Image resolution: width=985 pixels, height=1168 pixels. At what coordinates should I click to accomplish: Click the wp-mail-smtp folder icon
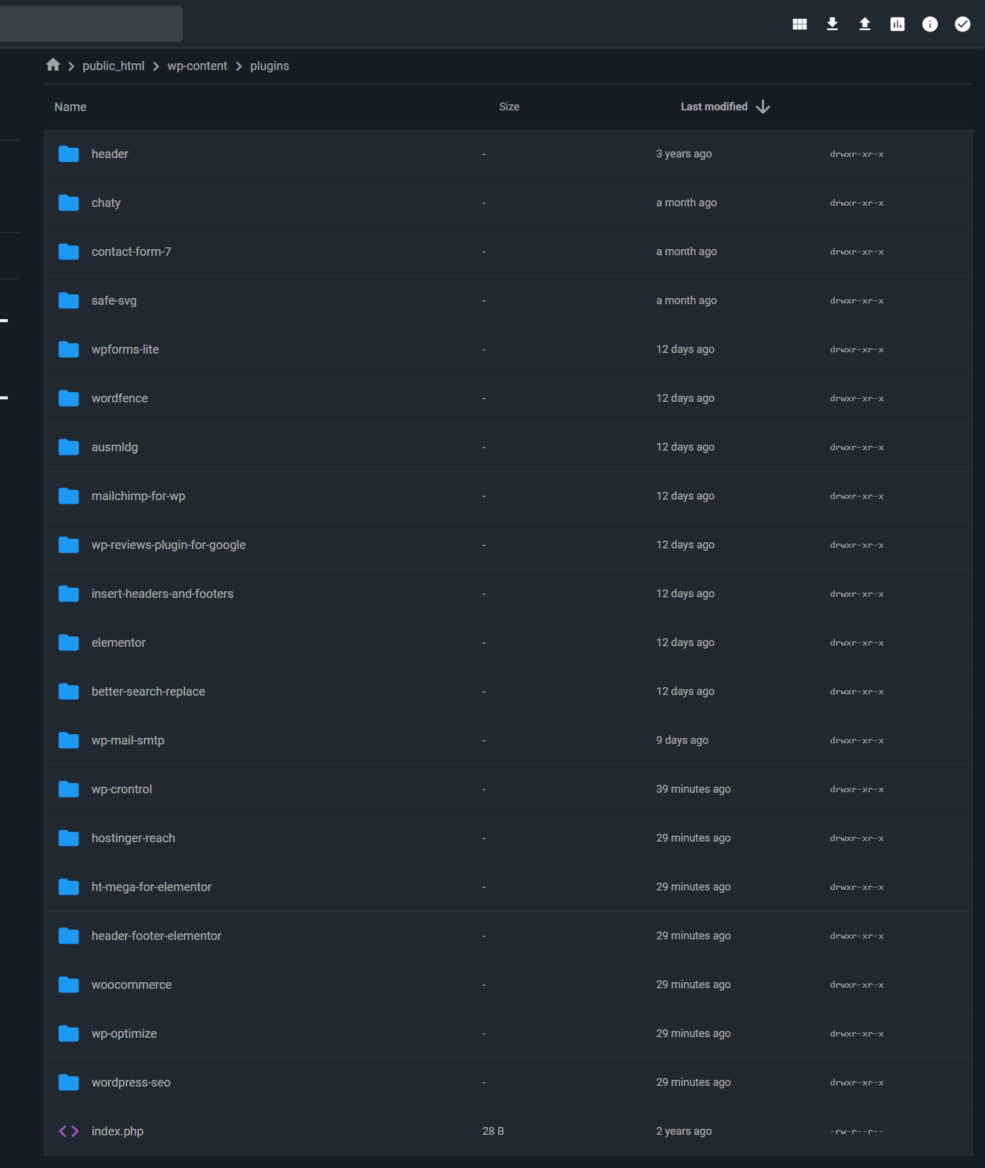[69, 740]
